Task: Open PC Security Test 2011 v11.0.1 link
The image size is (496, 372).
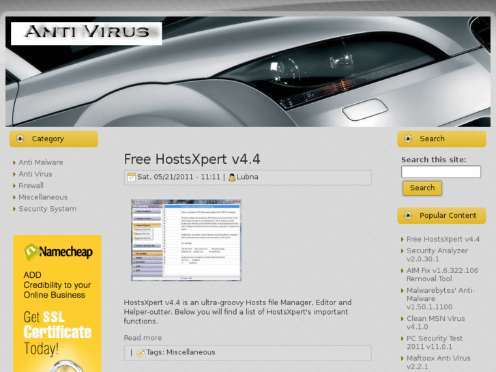Action: tap(435, 343)
